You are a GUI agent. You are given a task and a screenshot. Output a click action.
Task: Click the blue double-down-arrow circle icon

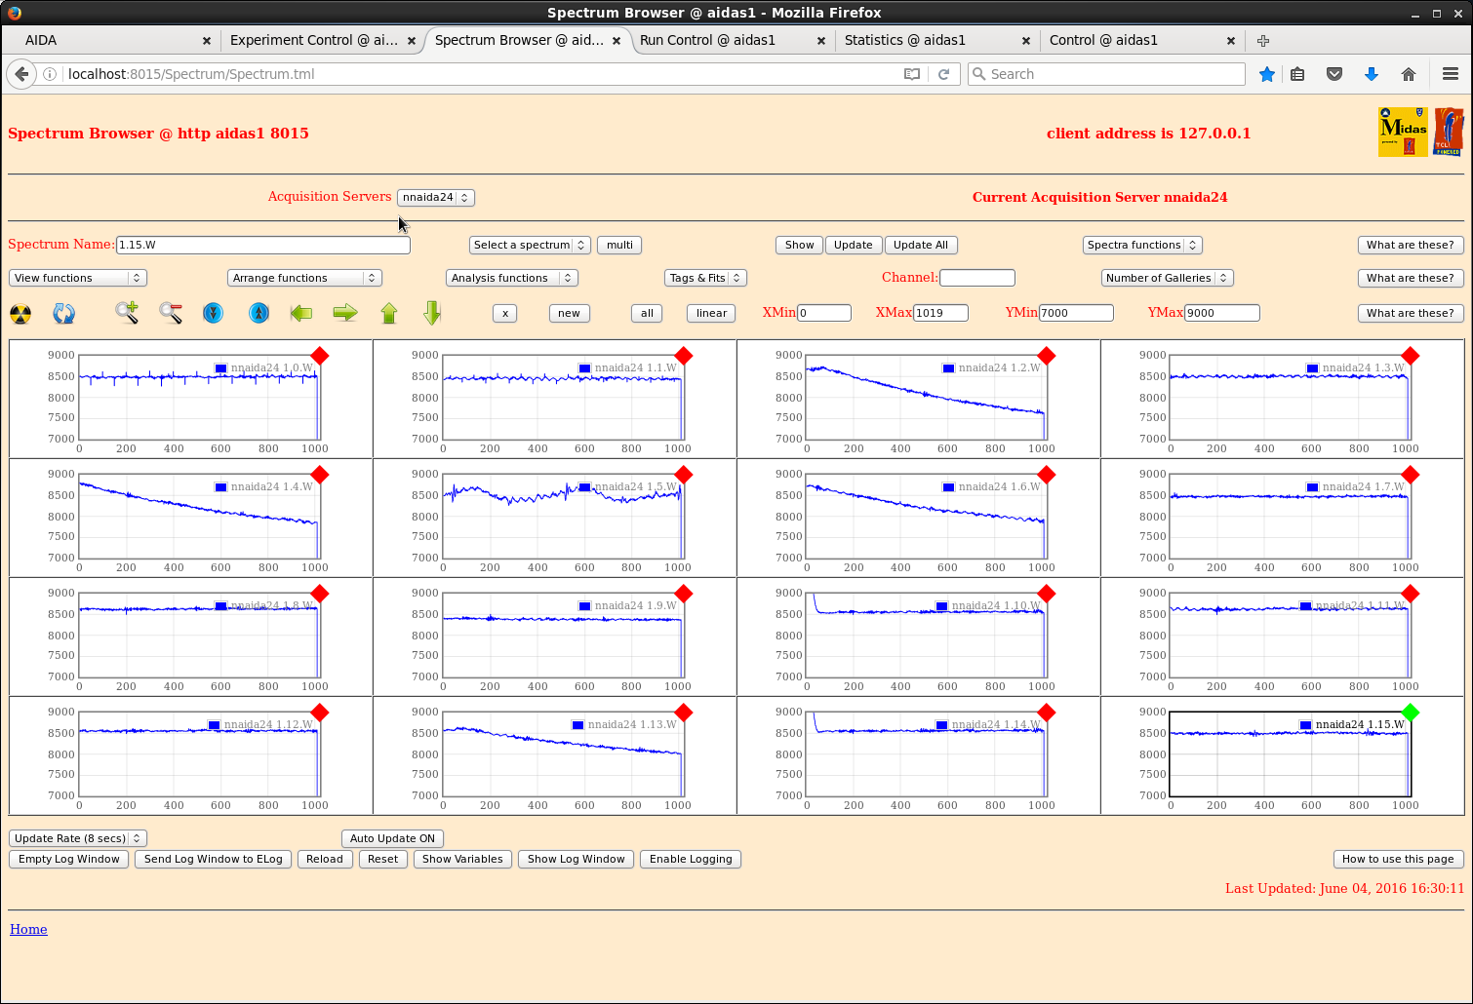(214, 313)
